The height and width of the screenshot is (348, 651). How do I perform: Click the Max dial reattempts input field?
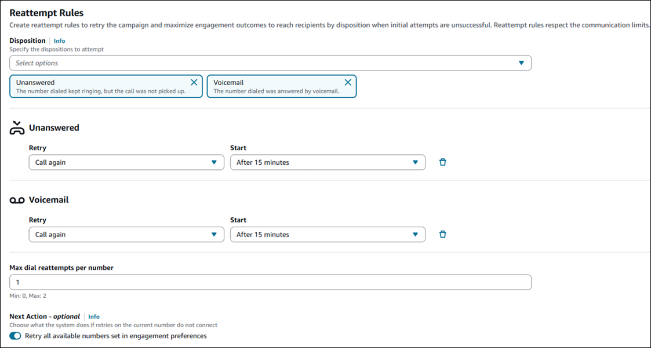pyautogui.click(x=270, y=282)
